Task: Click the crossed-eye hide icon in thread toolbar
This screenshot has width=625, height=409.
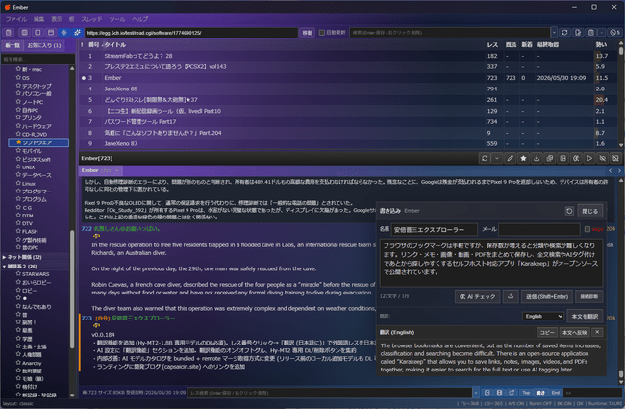Action: (x=602, y=159)
